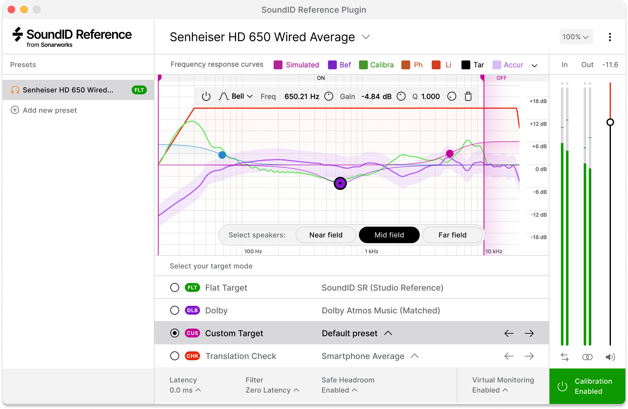Click the calibration power icon
This screenshot has height=409, width=628.
(x=562, y=386)
